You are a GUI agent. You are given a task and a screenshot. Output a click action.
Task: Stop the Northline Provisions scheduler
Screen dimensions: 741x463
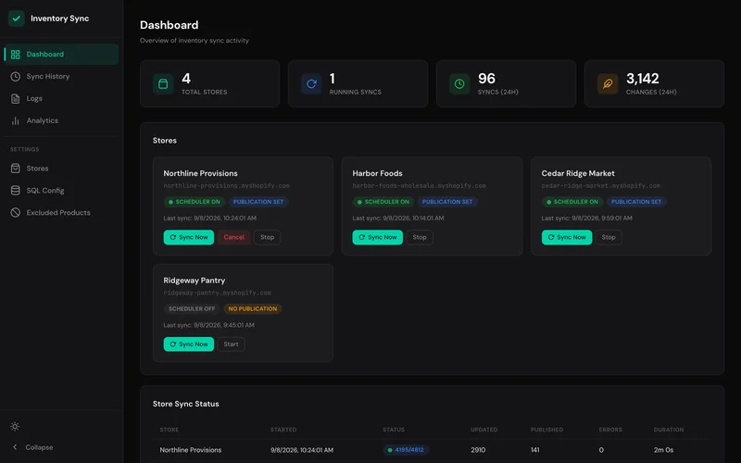267,237
